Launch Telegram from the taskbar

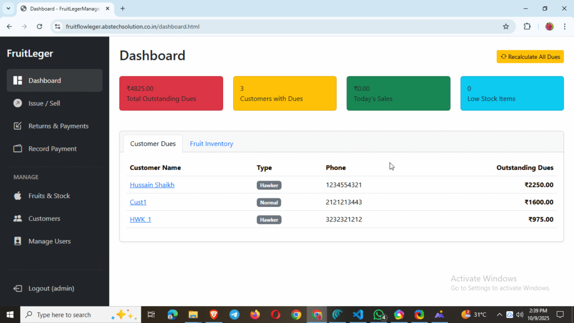[234, 315]
